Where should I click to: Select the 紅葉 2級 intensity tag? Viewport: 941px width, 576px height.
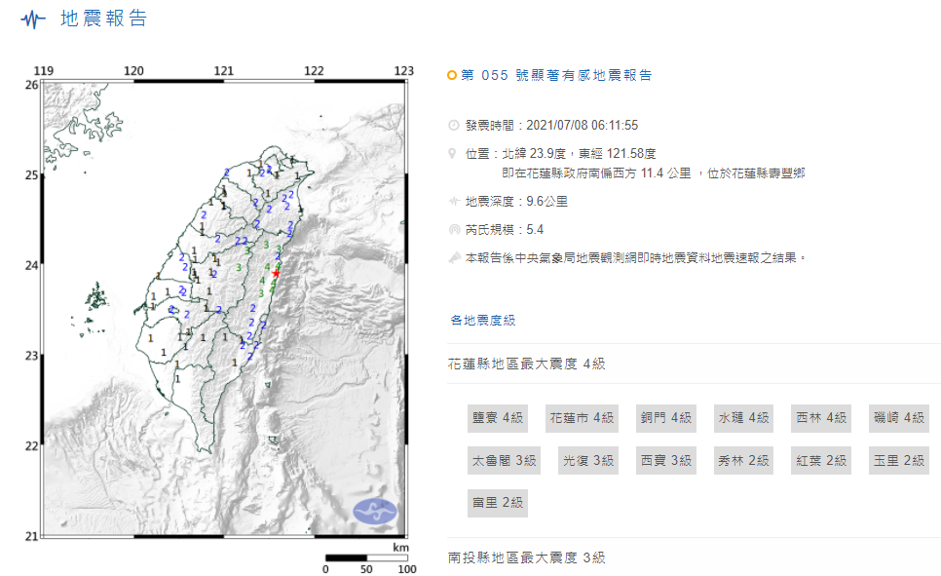(821, 461)
